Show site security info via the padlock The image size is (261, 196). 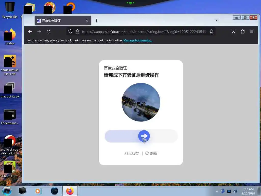tap(77, 31)
